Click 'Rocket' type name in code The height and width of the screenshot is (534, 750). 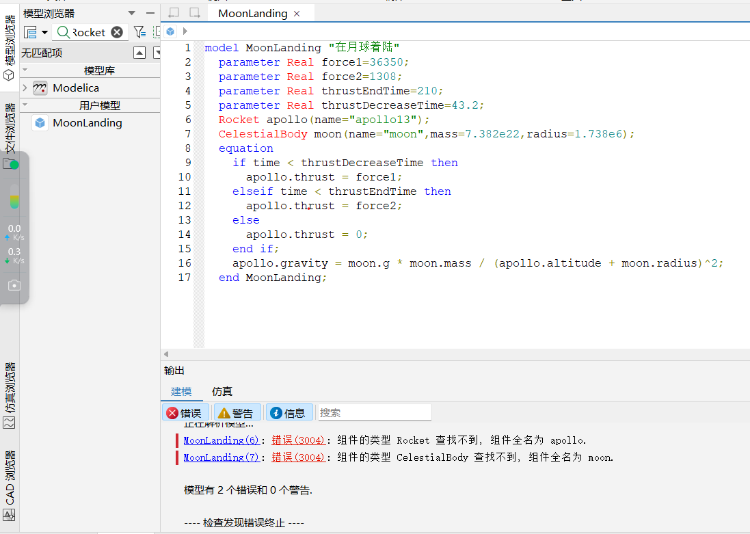239,120
